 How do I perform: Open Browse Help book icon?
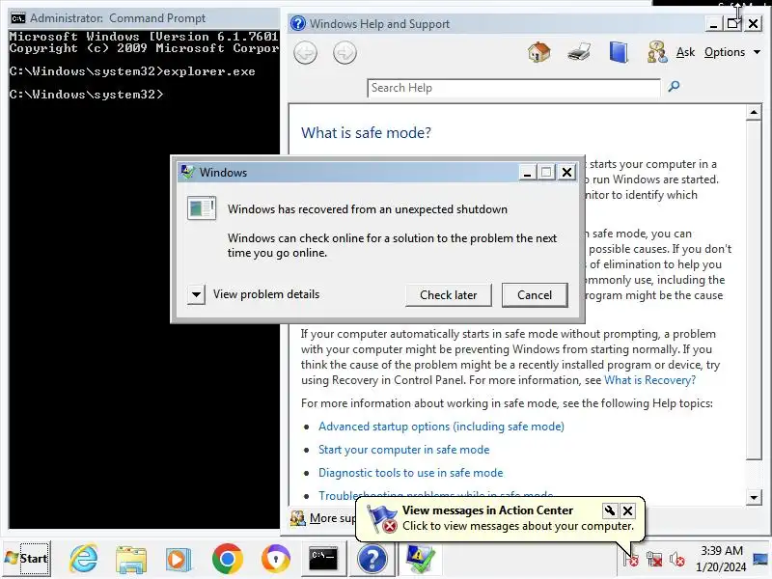tap(619, 52)
